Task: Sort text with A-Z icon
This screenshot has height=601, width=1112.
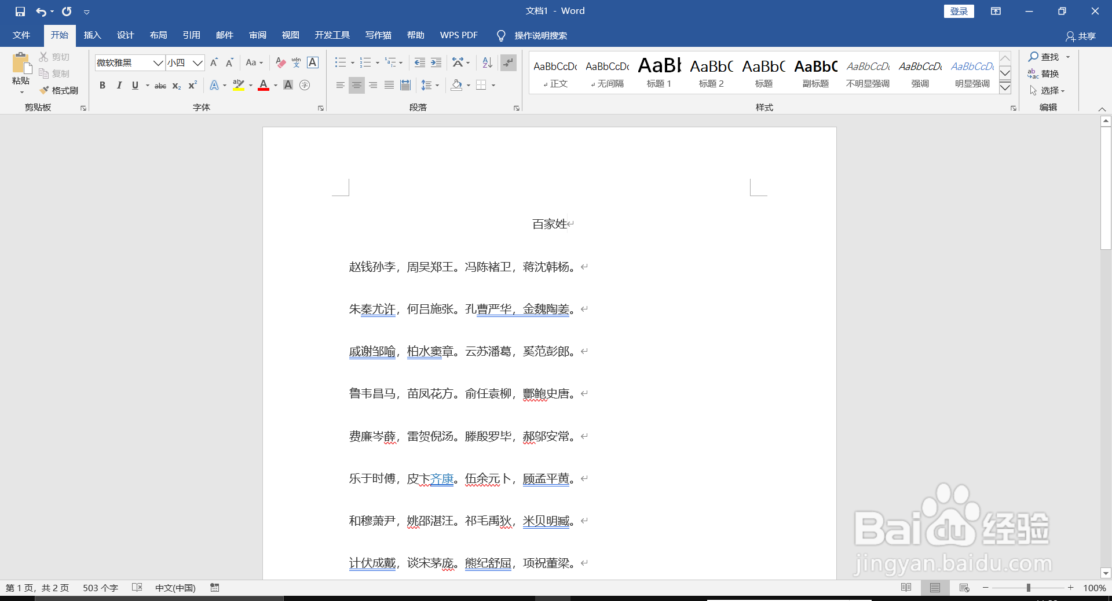Action: 487,62
